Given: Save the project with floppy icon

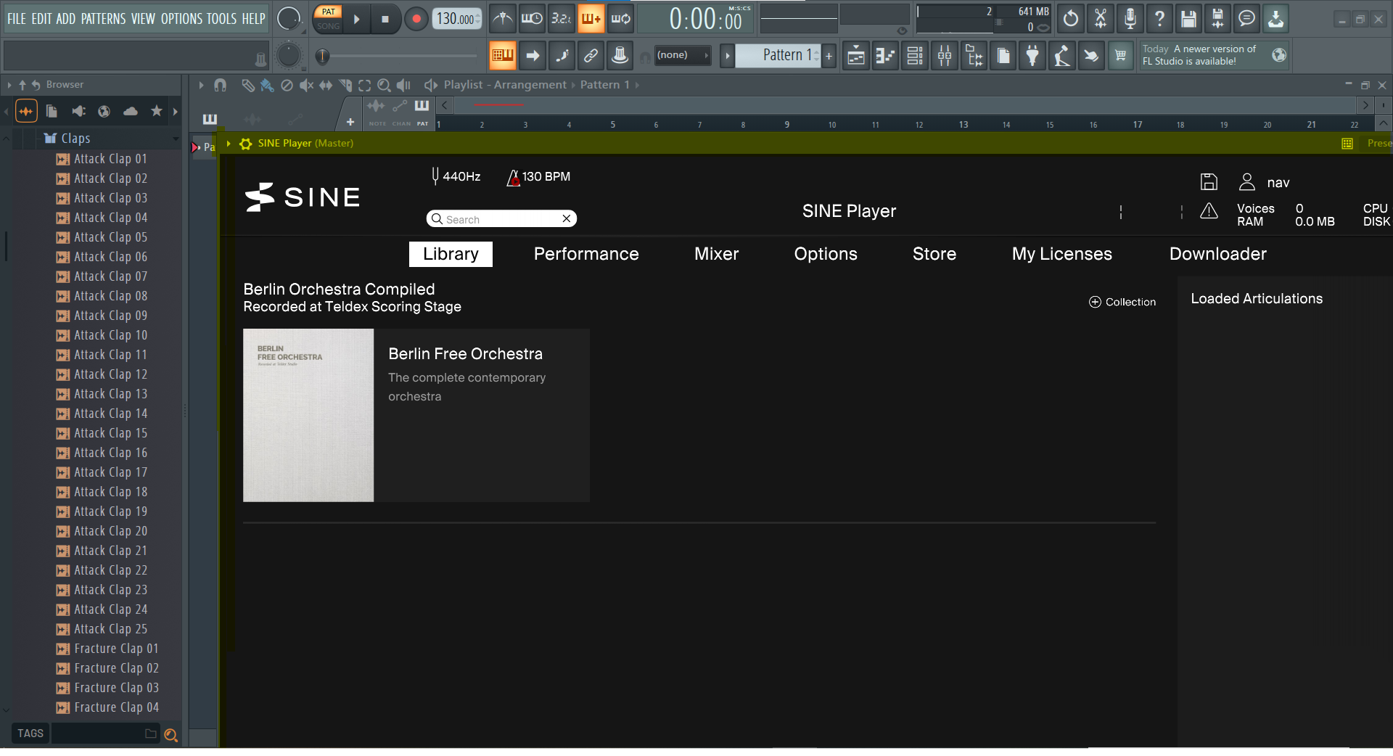Looking at the screenshot, I should tap(1188, 19).
